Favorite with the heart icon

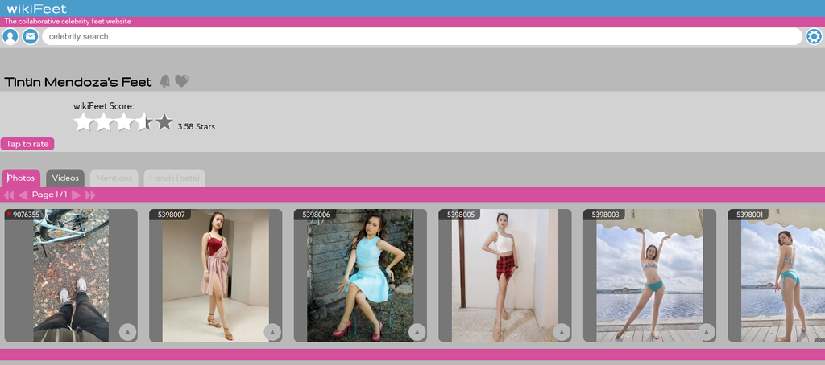[x=181, y=81]
